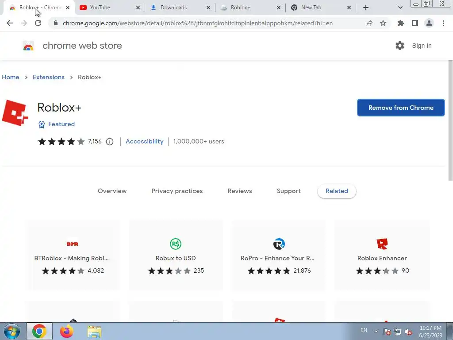Open Roblox Enhancer extension icon
The image size is (453, 340).
[x=382, y=244]
